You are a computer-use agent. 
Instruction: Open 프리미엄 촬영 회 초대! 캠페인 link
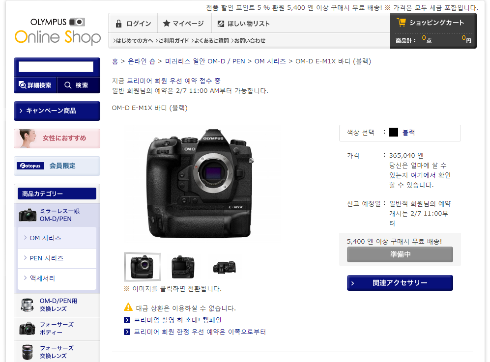point(177,320)
